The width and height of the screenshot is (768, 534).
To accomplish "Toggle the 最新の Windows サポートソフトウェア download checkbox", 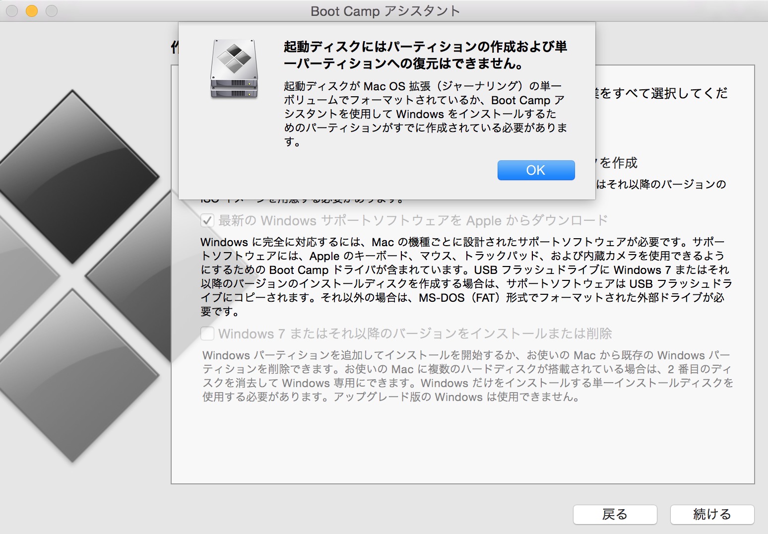I will pos(207,220).
